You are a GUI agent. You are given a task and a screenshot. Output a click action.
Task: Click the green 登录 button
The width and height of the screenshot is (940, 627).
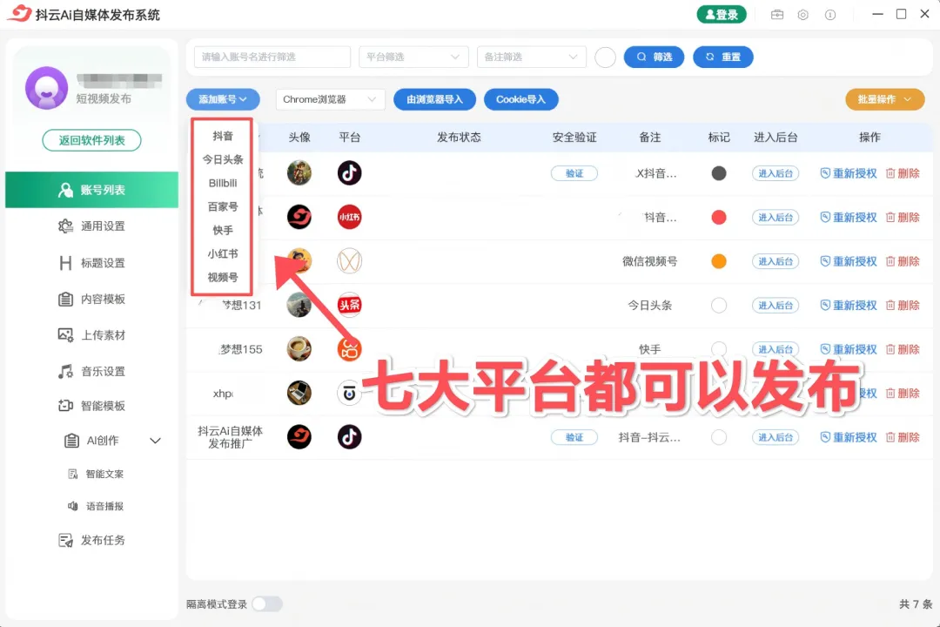pyautogui.click(x=722, y=15)
